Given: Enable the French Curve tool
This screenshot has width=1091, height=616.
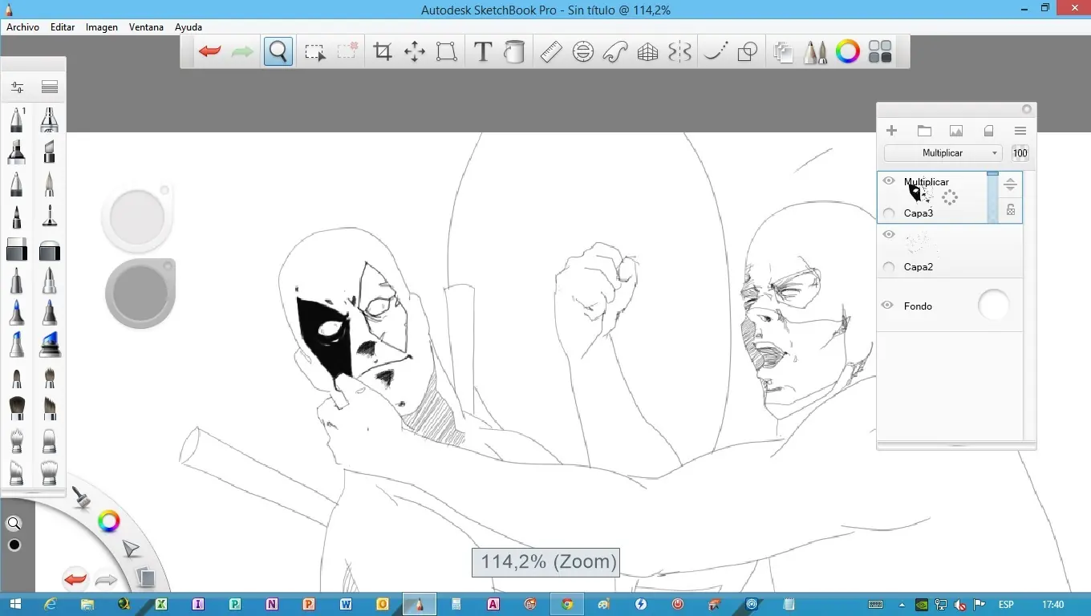Looking at the screenshot, I should (614, 52).
